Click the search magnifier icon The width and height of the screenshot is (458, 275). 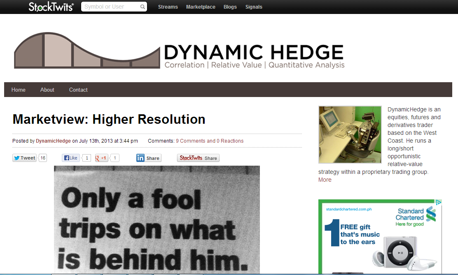tap(143, 7)
